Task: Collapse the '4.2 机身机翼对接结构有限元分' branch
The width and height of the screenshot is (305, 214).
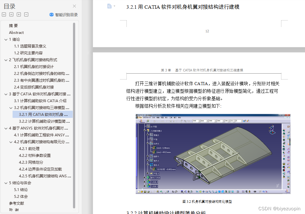Action: [10, 142]
